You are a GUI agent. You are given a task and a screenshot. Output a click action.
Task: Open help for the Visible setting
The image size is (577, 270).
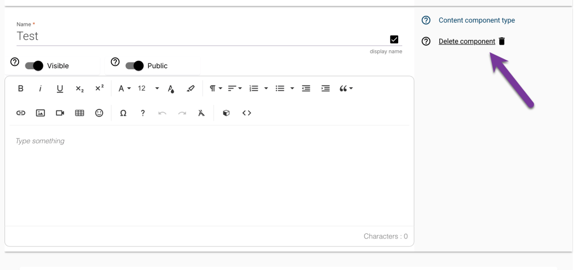click(x=15, y=62)
